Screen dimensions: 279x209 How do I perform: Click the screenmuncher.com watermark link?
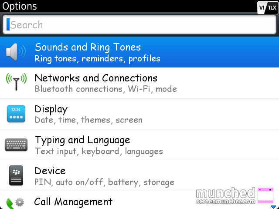226,202
